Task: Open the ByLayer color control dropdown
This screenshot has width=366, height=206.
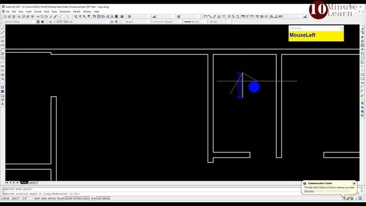Action: (137, 22)
